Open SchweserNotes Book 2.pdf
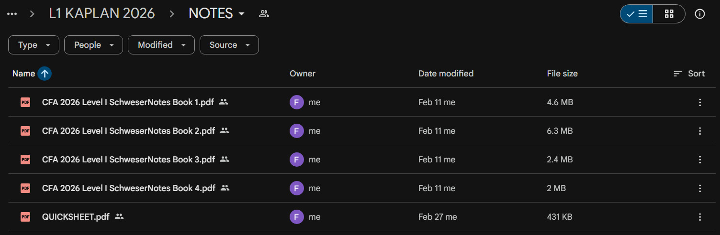The width and height of the screenshot is (720, 235). [129, 131]
